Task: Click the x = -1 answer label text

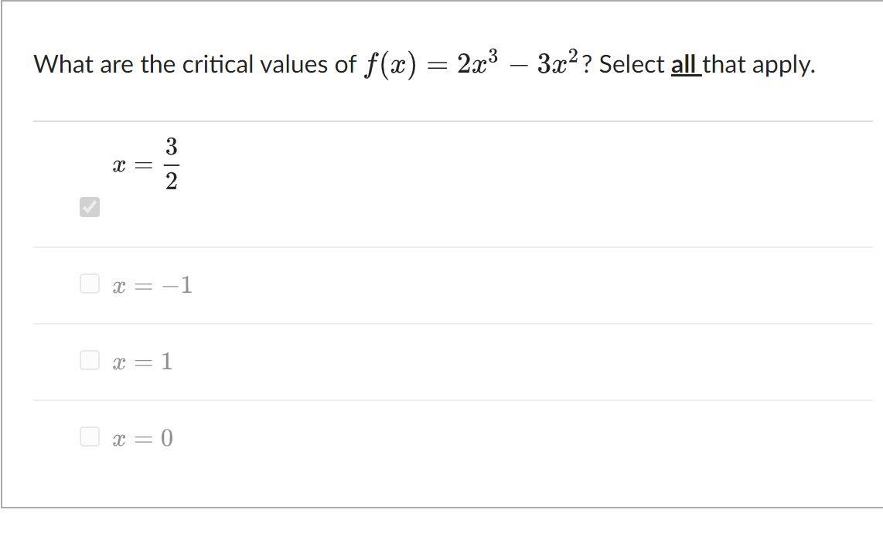Action: [153, 285]
